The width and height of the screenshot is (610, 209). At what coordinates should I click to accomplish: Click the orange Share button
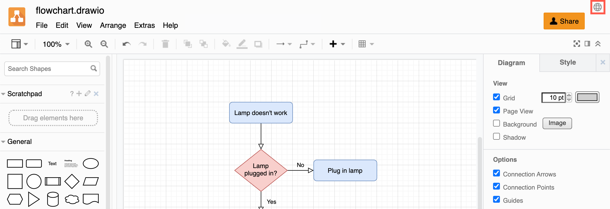tap(564, 21)
